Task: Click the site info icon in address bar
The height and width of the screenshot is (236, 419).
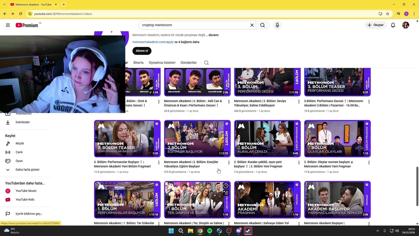Action: pyautogui.click(x=30, y=14)
